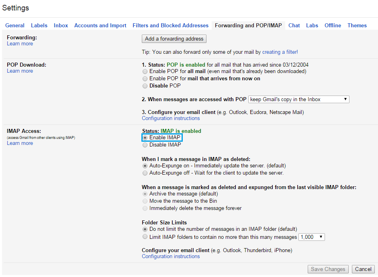Viewport: 378px width, 277px height.
Task: Select the Disable IMAP radio button
Action: (145, 145)
